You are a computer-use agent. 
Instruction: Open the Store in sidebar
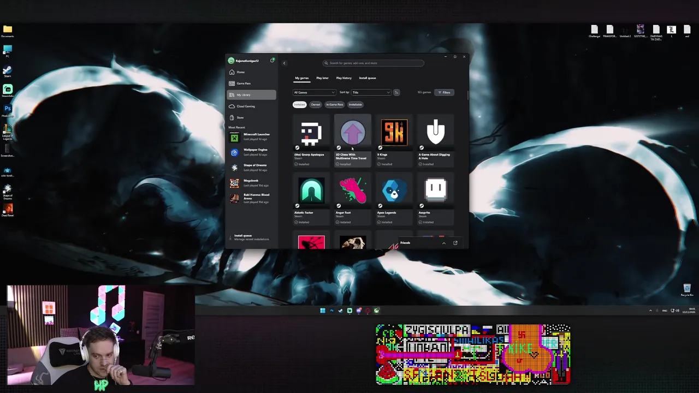click(x=252, y=117)
